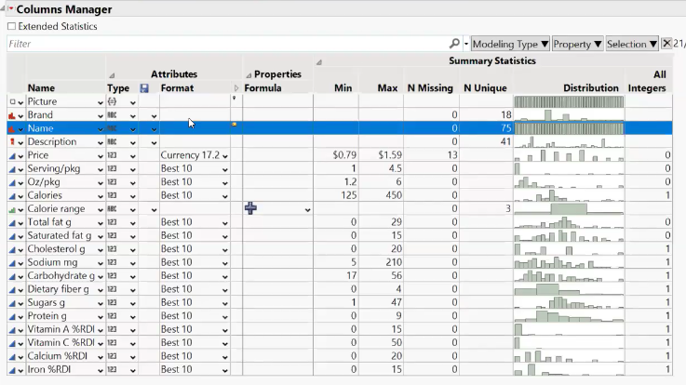Collapse the Properties group disclosure triangle

(249, 75)
